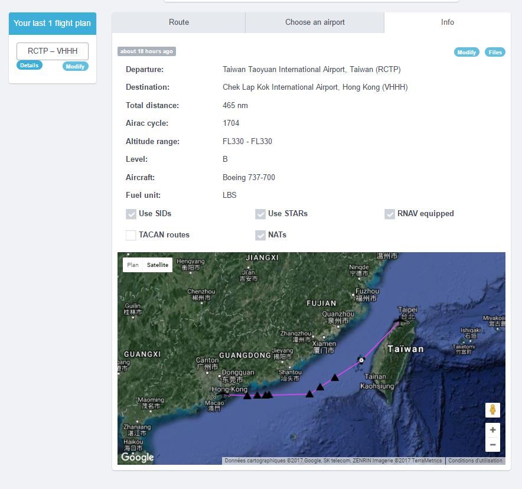
Task: Click the departure airplane marker at Taipei
Action: (399, 321)
